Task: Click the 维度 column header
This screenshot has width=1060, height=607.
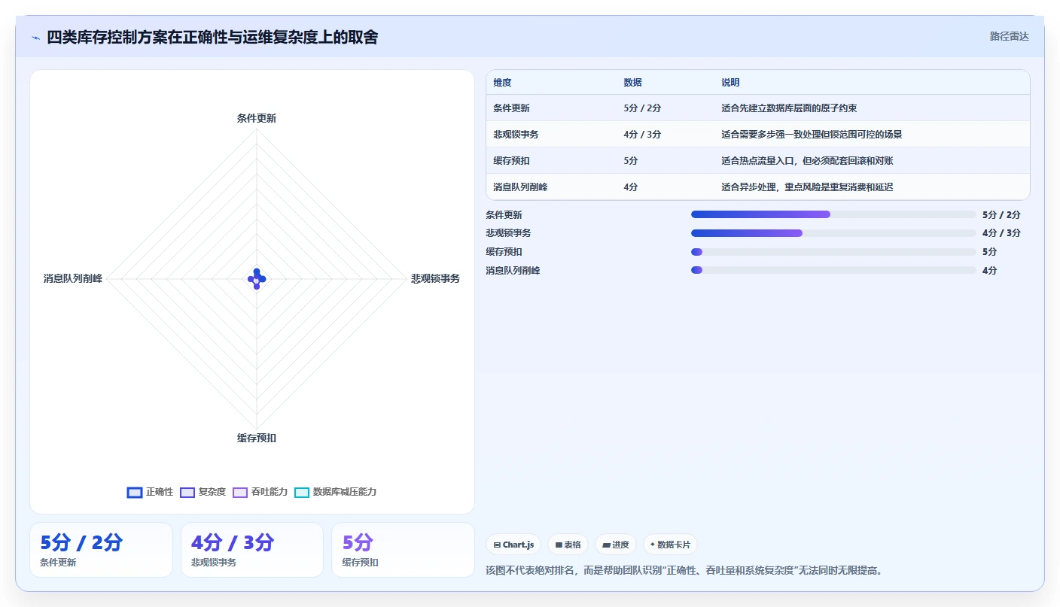Action: 502,83
